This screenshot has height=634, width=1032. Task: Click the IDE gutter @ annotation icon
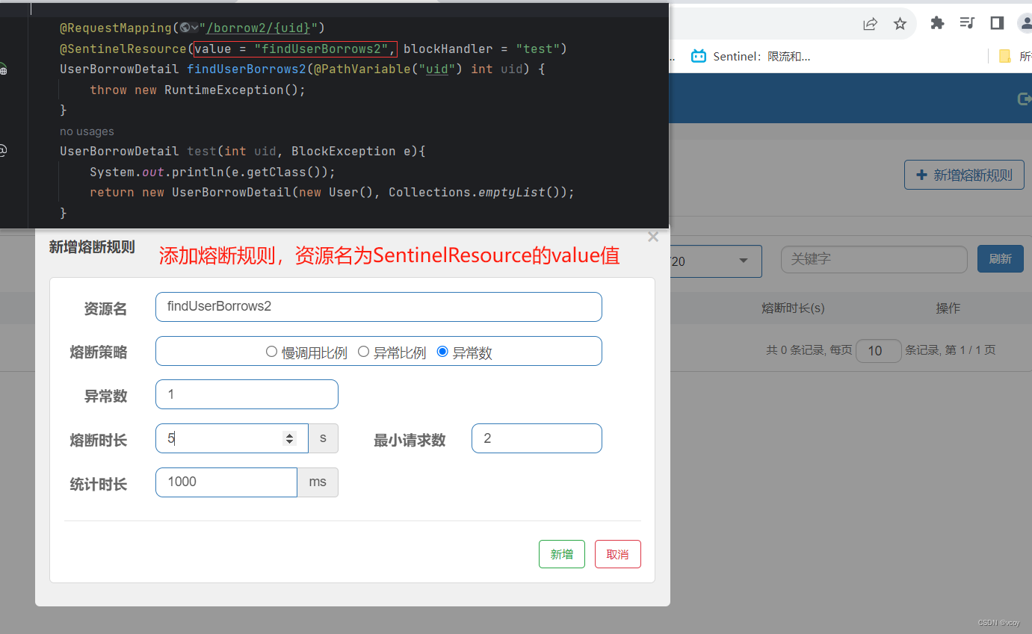(3, 151)
